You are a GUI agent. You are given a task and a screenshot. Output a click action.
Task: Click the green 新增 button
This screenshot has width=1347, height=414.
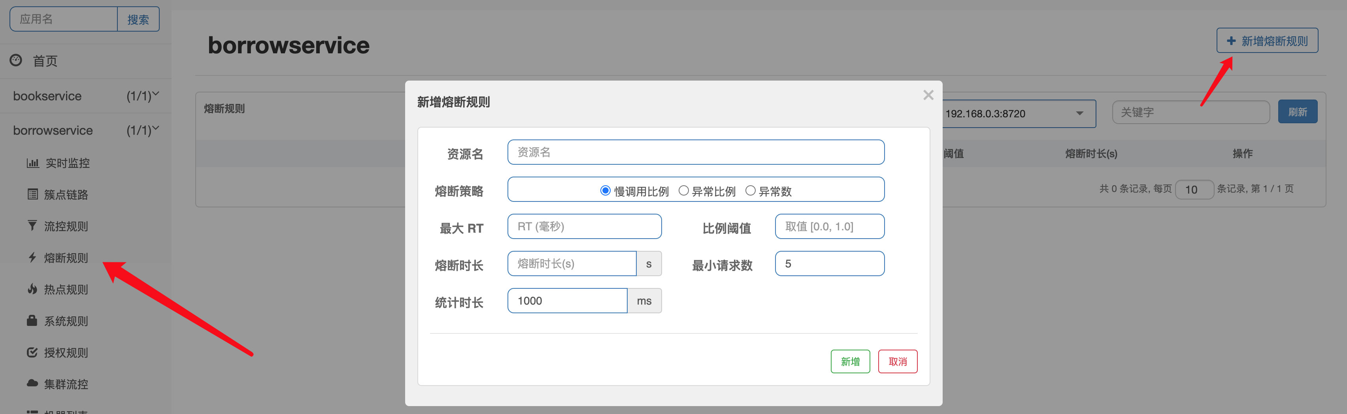(850, 361)
